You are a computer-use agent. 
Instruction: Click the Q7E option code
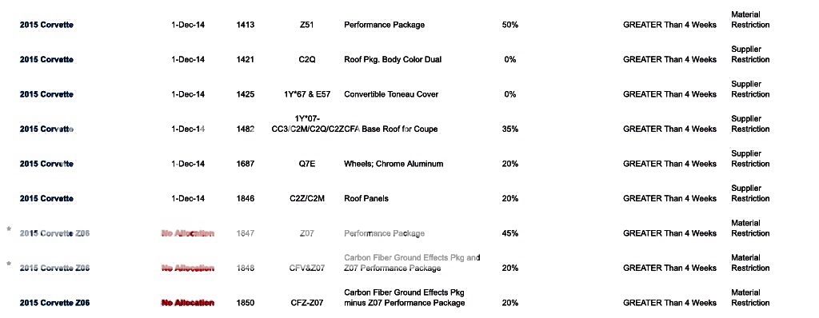(x=306, y=164)
